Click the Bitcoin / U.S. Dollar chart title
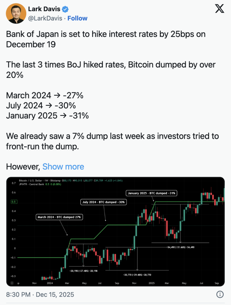 (x=40, y=180)
